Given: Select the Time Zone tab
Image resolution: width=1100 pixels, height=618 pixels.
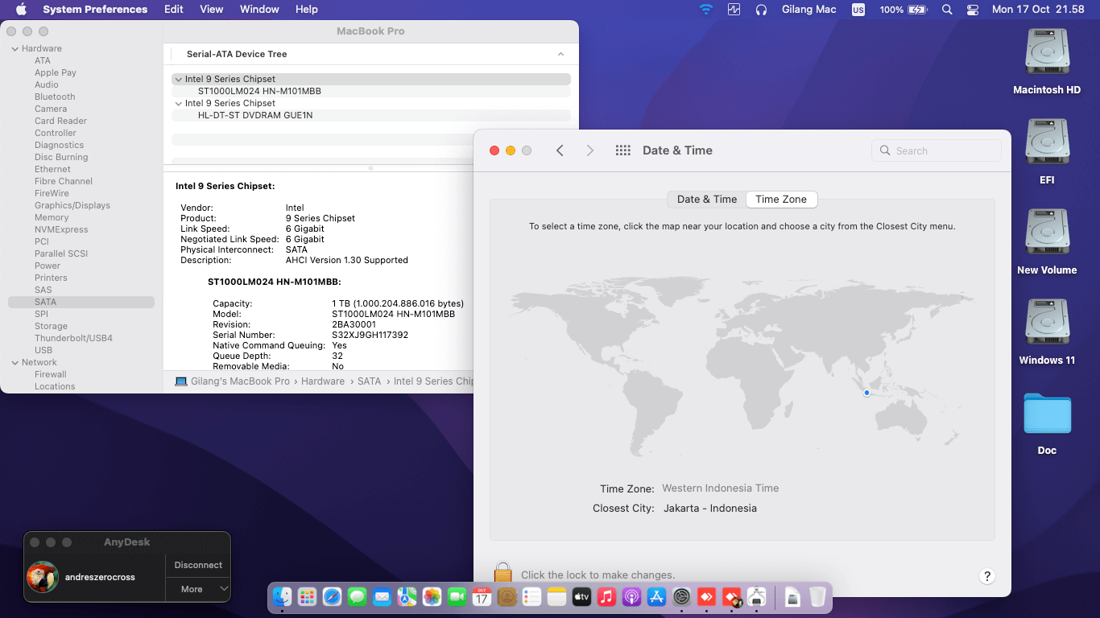Looking at the screenshot, I should (x=781, y=200).
